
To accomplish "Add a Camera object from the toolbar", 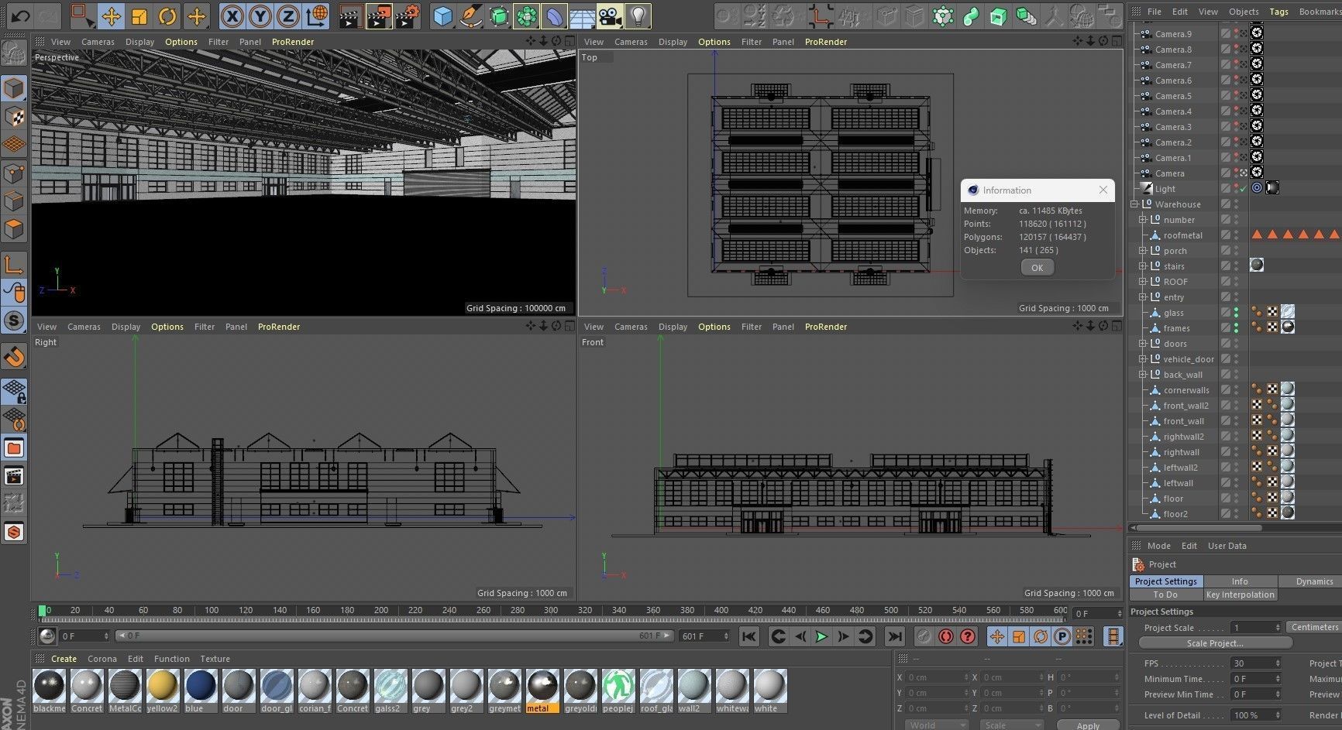I will tap(611, 15).
